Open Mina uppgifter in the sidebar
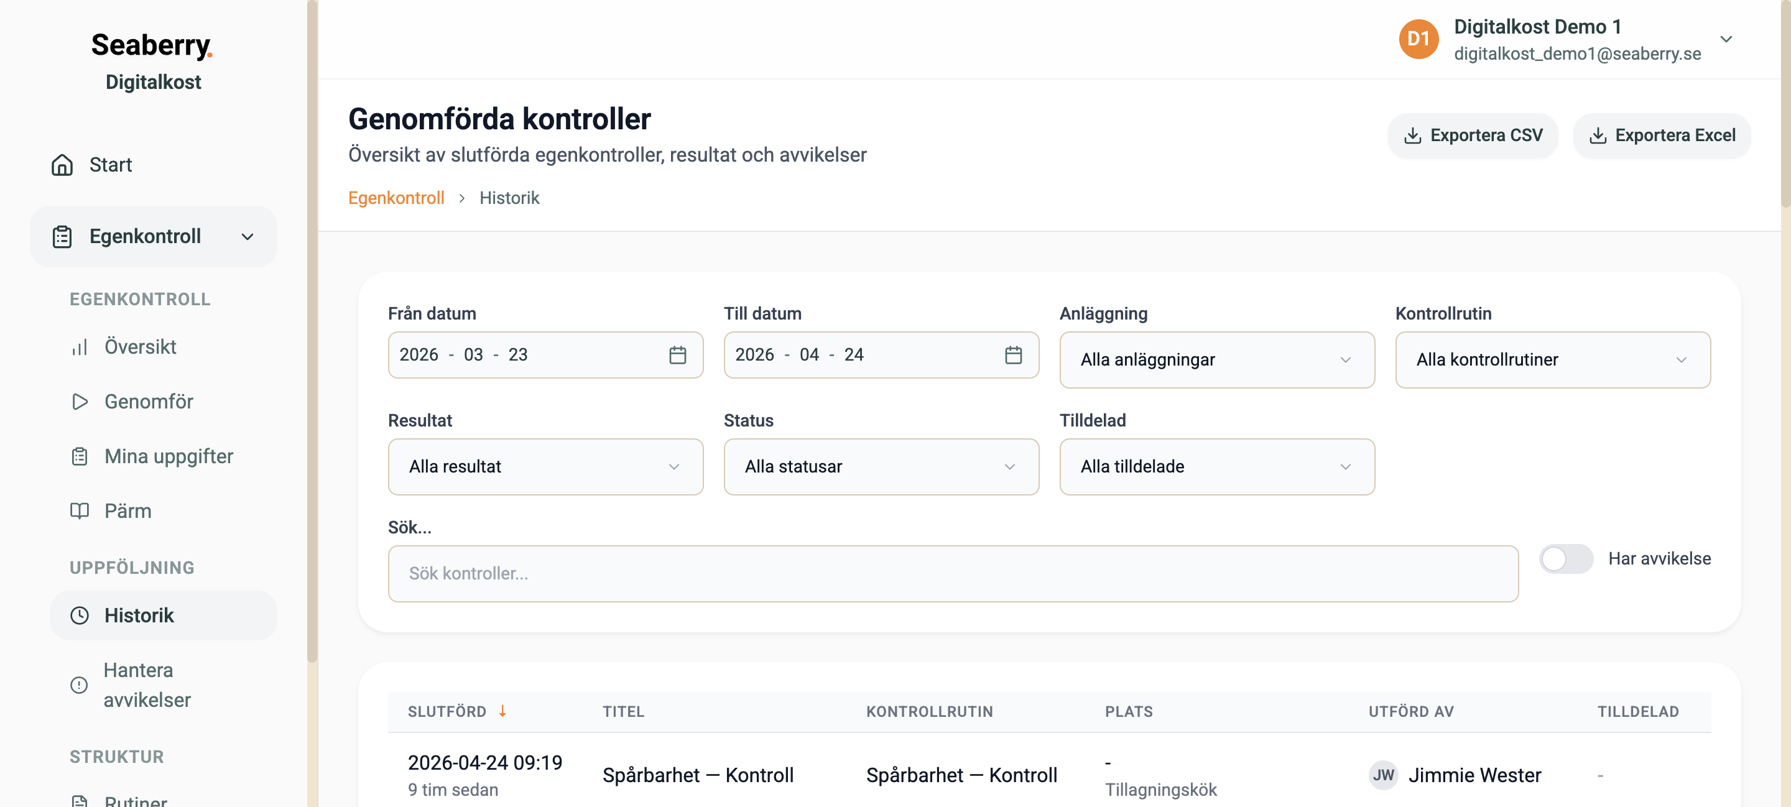The image size is (1791, 807). (164, 457)
